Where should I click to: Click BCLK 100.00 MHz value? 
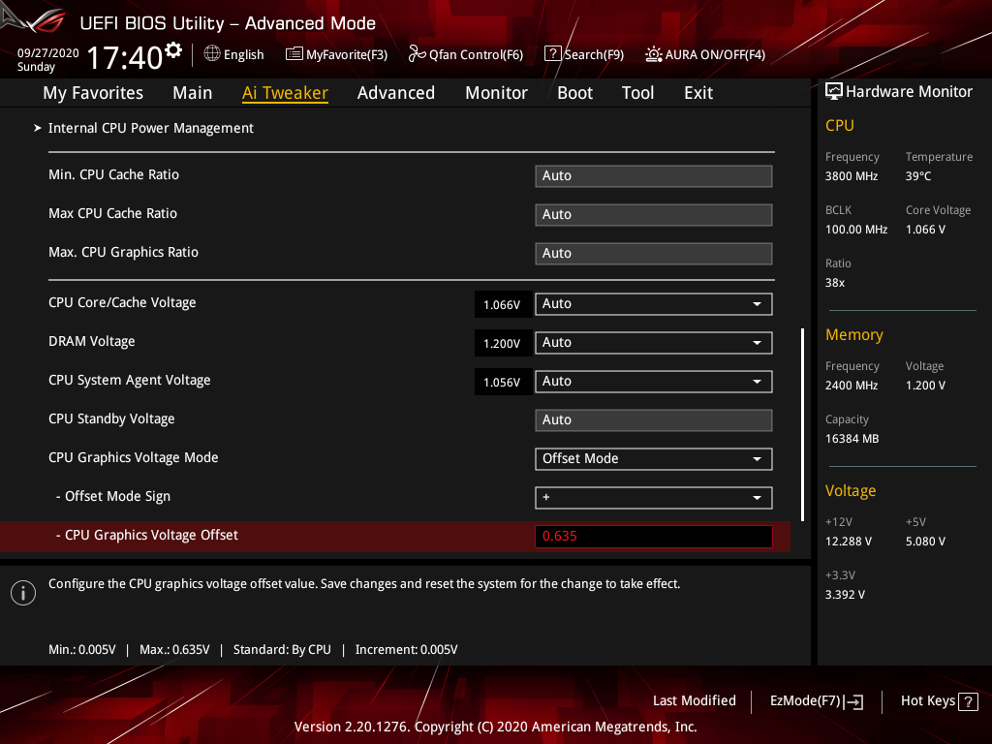click(856, 230)
